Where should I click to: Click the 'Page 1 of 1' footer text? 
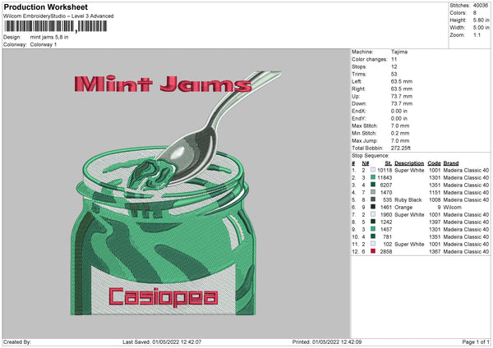click(x=476, y=341)
